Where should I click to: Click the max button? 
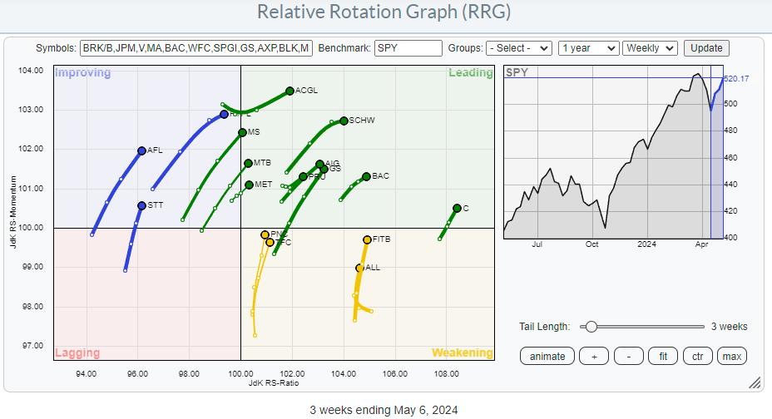click(x=732, y=356)
